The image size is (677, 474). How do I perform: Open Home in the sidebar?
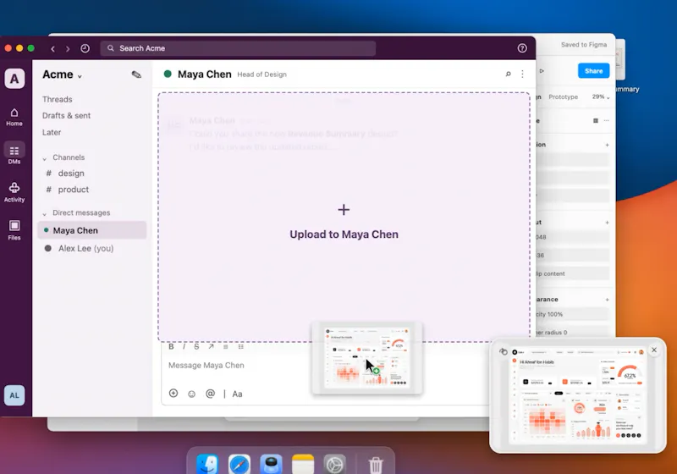14,117
